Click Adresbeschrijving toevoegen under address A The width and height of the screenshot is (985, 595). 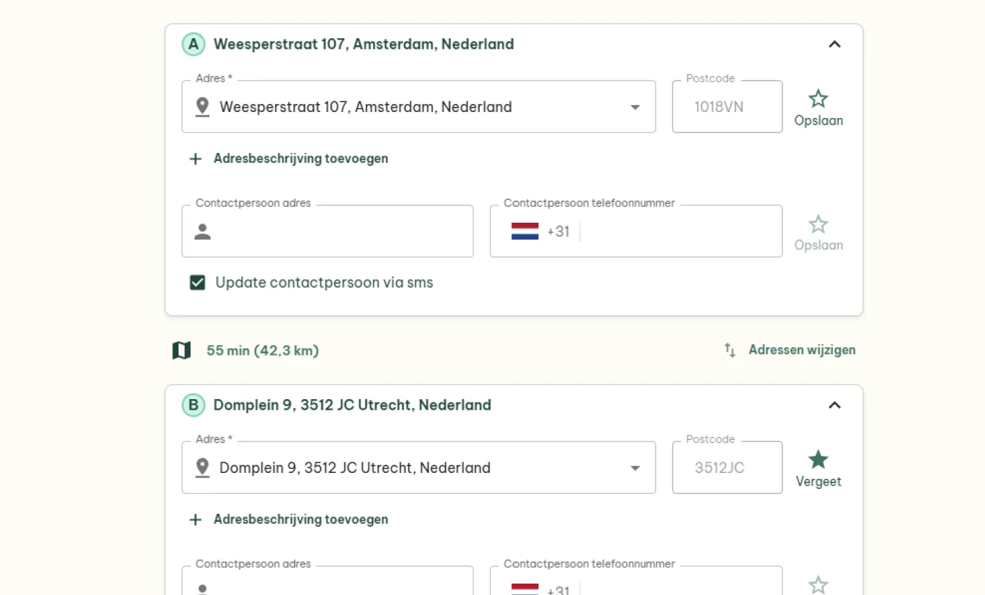pyautogui.click(x=301, y=158)
